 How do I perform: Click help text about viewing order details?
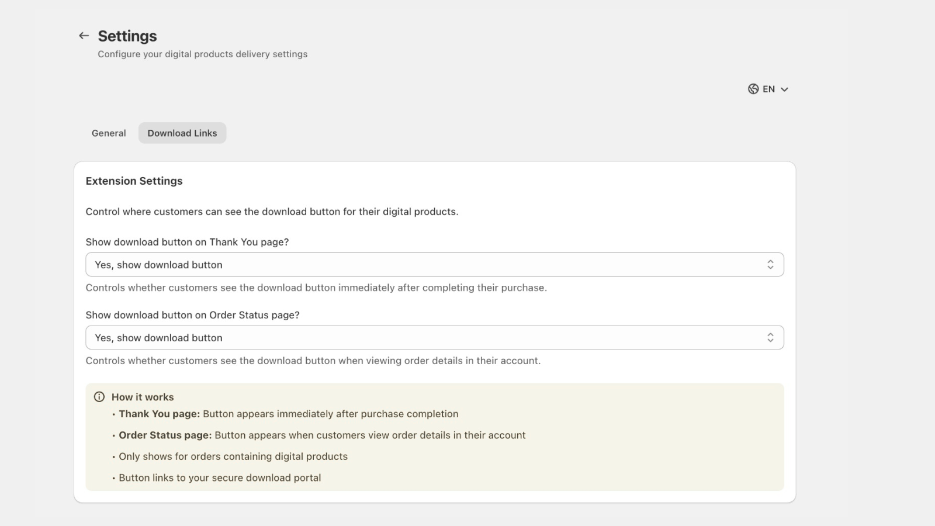(x=313, y=361)
